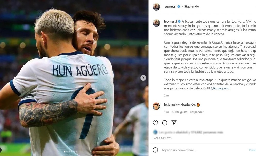
Task: Open the @kunaguero mention link
Action: pyautogui.click(x=220, y=88)
